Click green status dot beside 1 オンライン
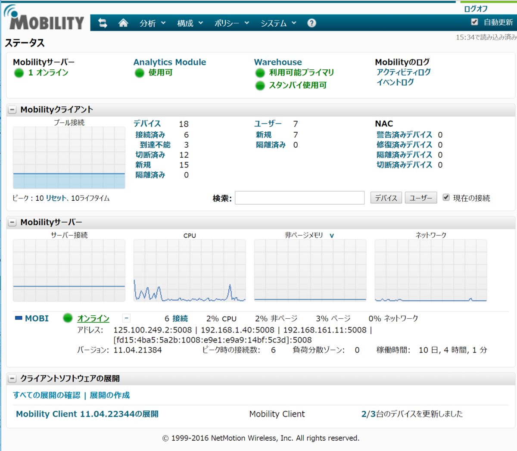517x451 pixels. pyautogui.click(x=19, y=73)
